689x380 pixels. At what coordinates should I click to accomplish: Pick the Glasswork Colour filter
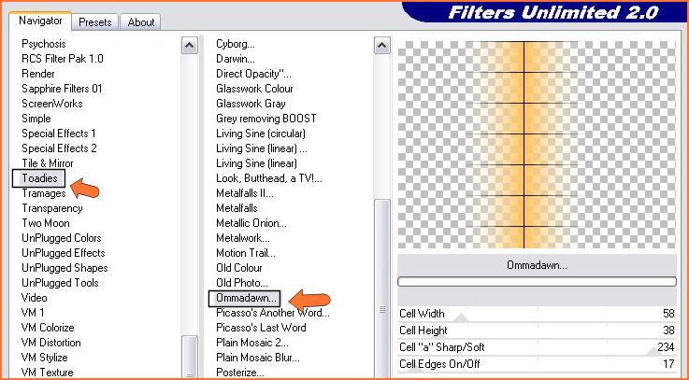pos(254,89)
